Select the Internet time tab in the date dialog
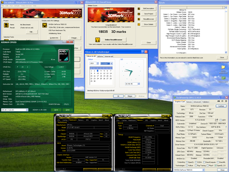The image size is (229, 172). pos(109,56)
